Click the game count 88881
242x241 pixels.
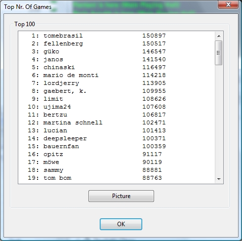click(x=152, y=170)
